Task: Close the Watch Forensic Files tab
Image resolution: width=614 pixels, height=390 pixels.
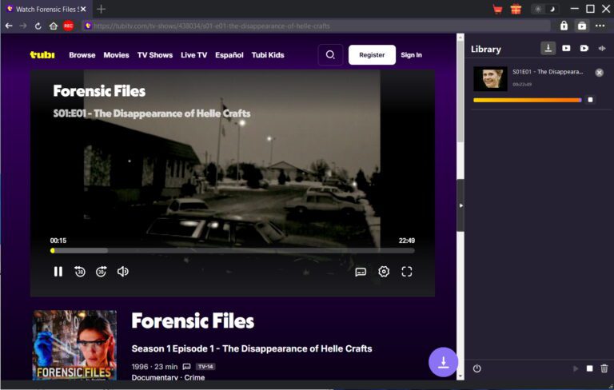Action: pyautogui.click(x=83, y=9)
